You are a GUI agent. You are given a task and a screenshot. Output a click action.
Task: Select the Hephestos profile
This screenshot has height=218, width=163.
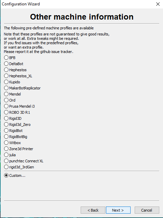pyautogui.click(x=15, y=70)
